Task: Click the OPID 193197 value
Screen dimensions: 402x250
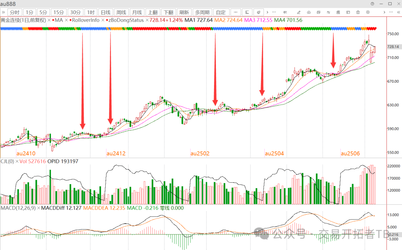Action: pyautogui.click(x=63, y=161)
